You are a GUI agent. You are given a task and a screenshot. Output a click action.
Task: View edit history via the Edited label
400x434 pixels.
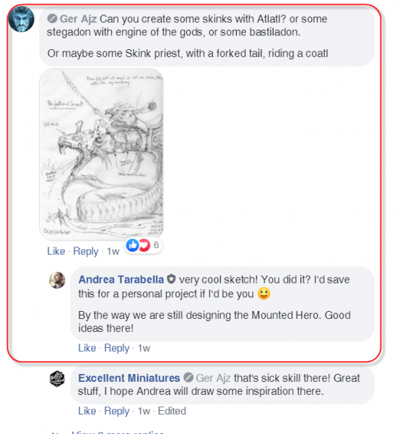tap(172, 411)
